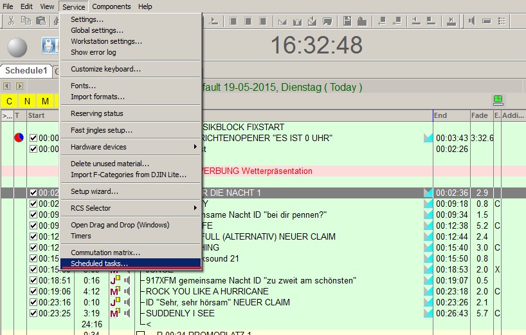Click the Fade column header
Image resolution: width=526 pixels, height=335 pixels.
tap(482, 115)
